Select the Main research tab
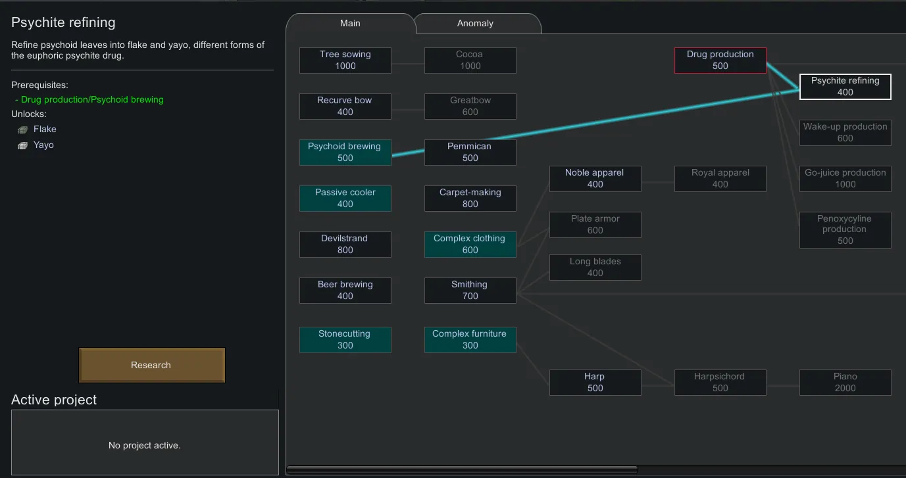The height and width of the screenshot is (478, 906). click(x=350, y=23)
